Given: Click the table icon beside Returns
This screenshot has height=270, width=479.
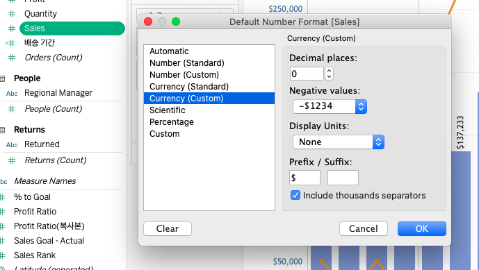Looking at the screenshot, I should [x=3, y=130].
